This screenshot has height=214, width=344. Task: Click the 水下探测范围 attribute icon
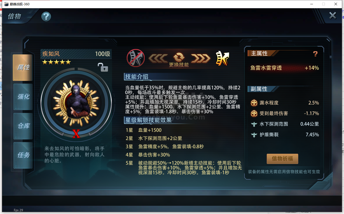(x=254, y=124)
